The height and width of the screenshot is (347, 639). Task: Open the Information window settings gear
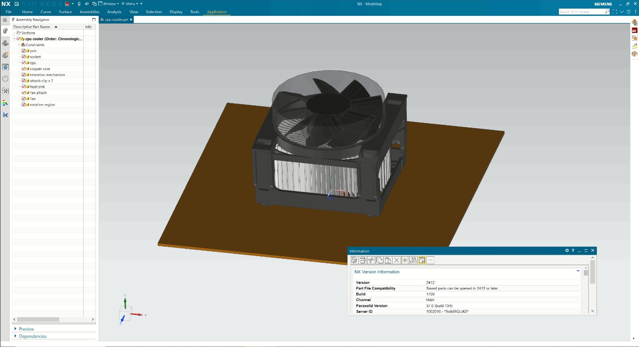pyautogui.click(x=567, y=251)
